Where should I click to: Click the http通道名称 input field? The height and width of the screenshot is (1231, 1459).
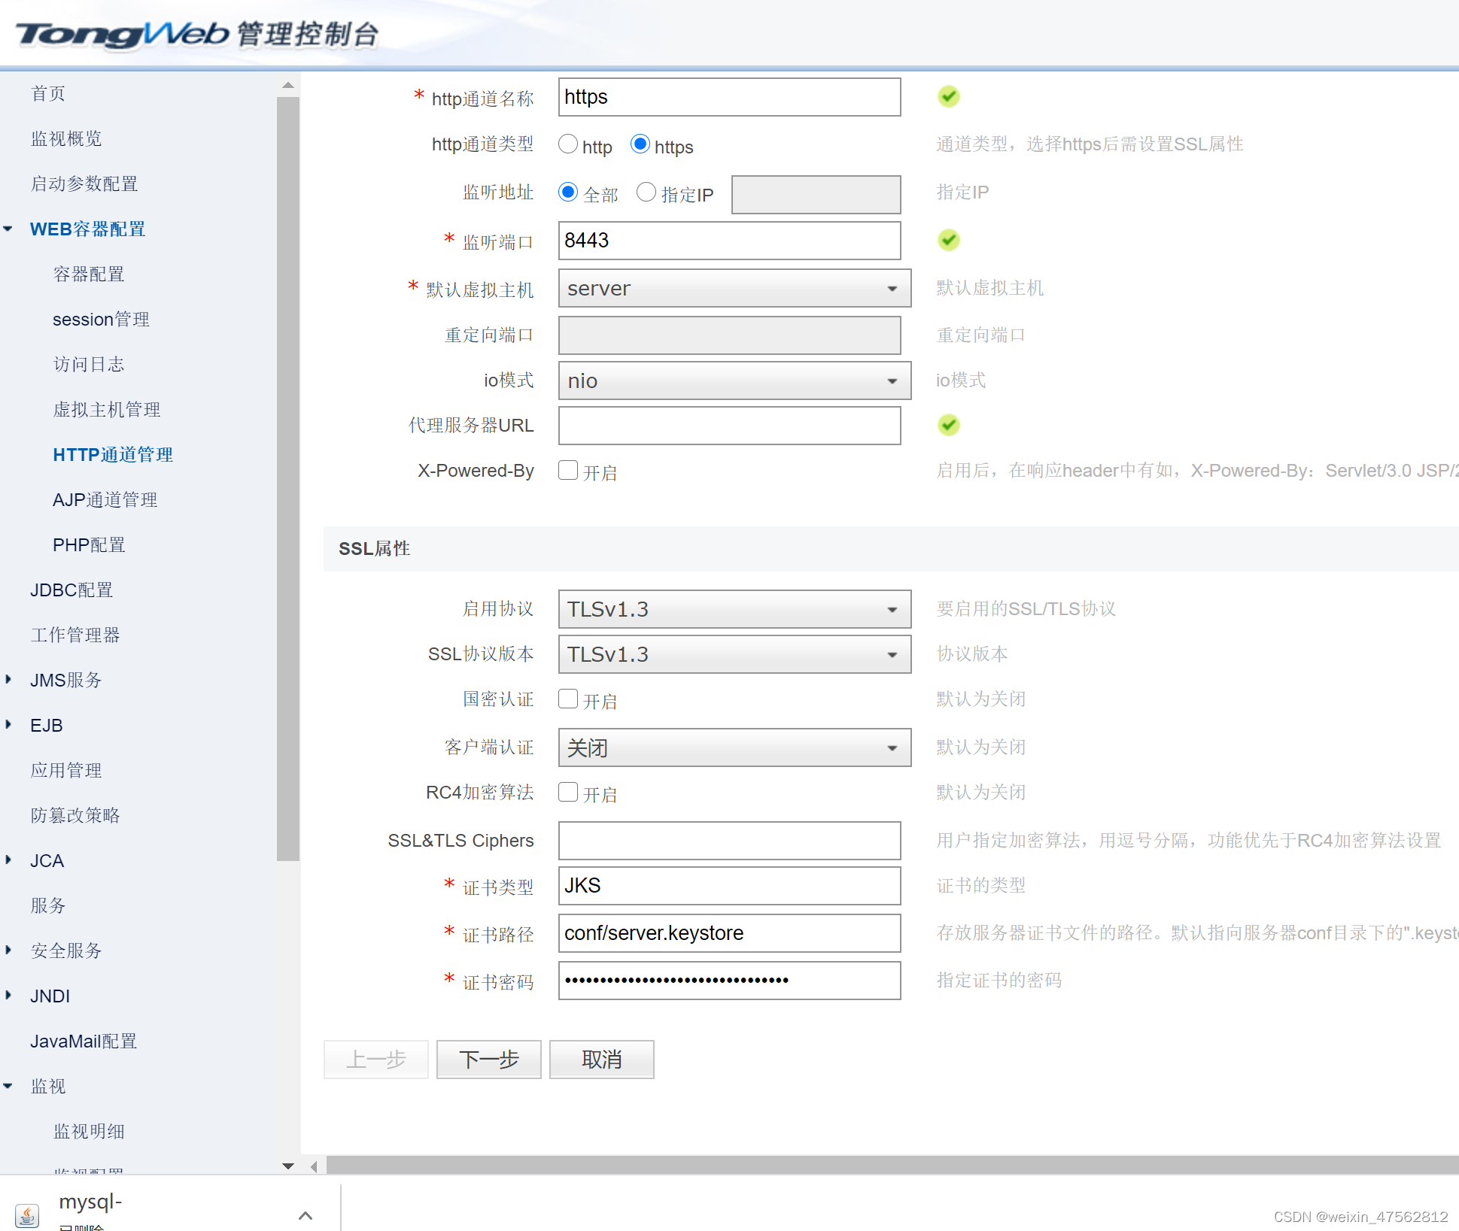pyautogui.click(x=730, y=97)
